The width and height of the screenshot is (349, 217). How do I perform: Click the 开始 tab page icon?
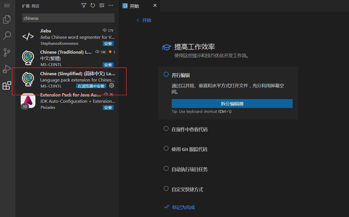point(125,6)
